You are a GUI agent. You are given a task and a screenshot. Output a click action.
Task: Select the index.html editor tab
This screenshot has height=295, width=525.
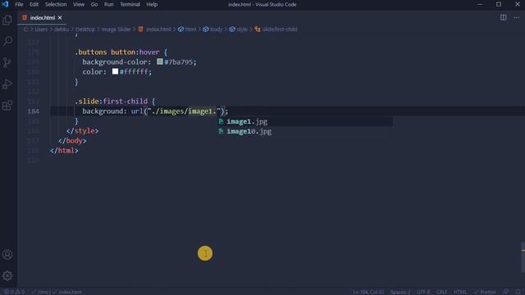pyautogui.click(x=42, y=18)
